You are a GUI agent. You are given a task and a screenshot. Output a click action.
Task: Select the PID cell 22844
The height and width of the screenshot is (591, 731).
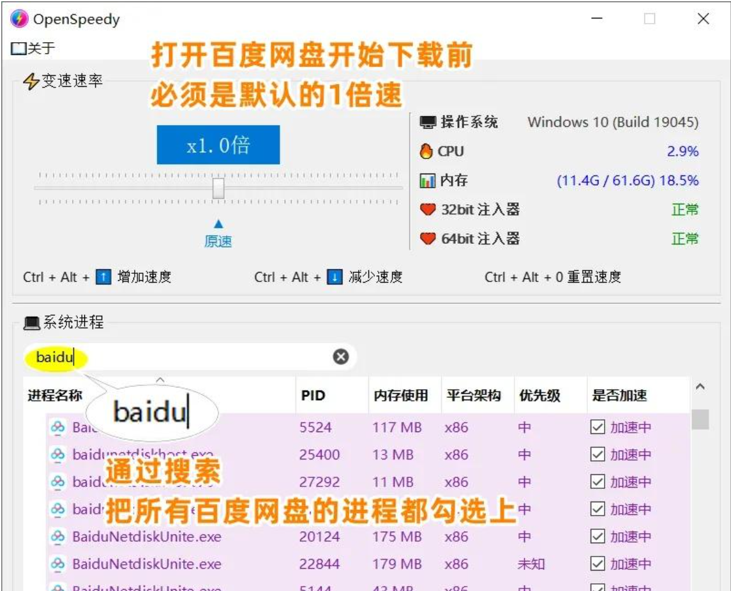(x=319, y=564)
